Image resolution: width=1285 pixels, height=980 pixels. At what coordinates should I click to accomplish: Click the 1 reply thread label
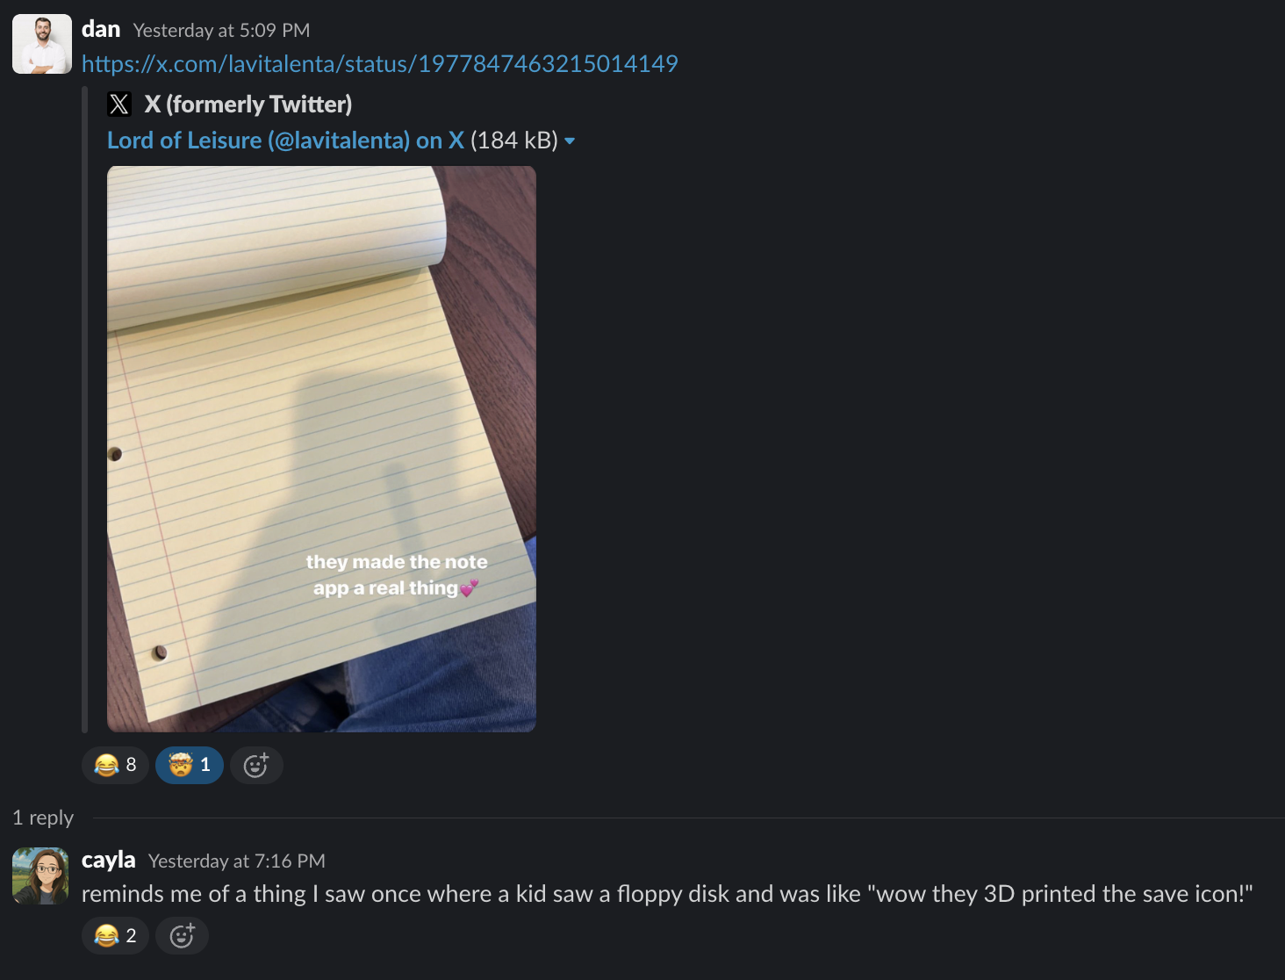pos(43,818)
